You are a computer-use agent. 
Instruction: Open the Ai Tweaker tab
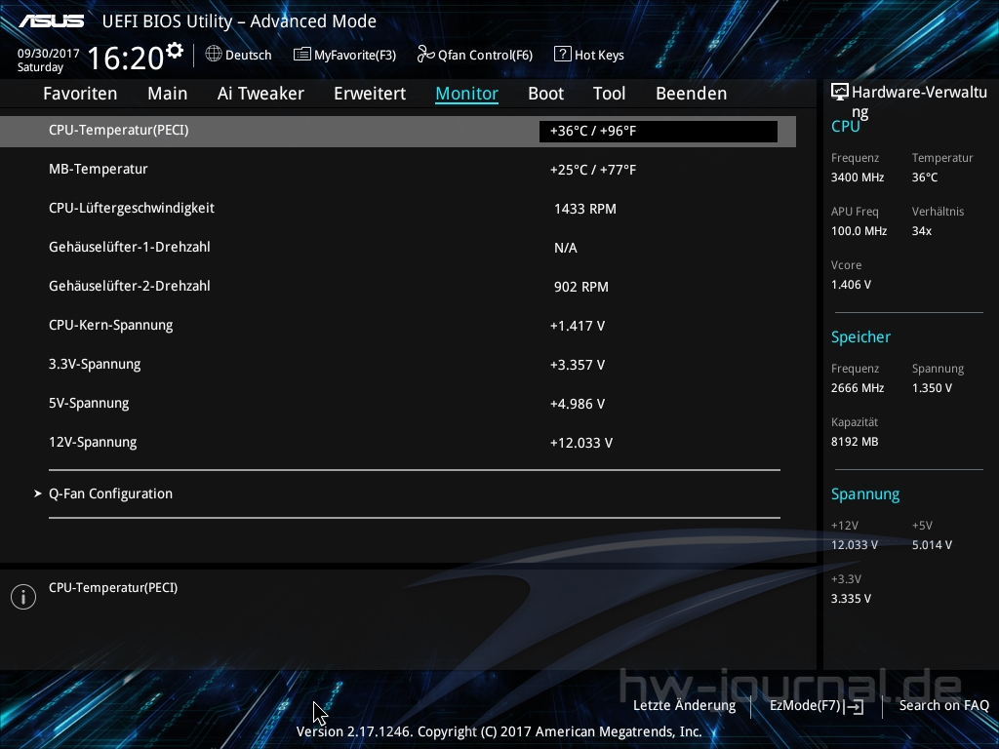(260, 93)
